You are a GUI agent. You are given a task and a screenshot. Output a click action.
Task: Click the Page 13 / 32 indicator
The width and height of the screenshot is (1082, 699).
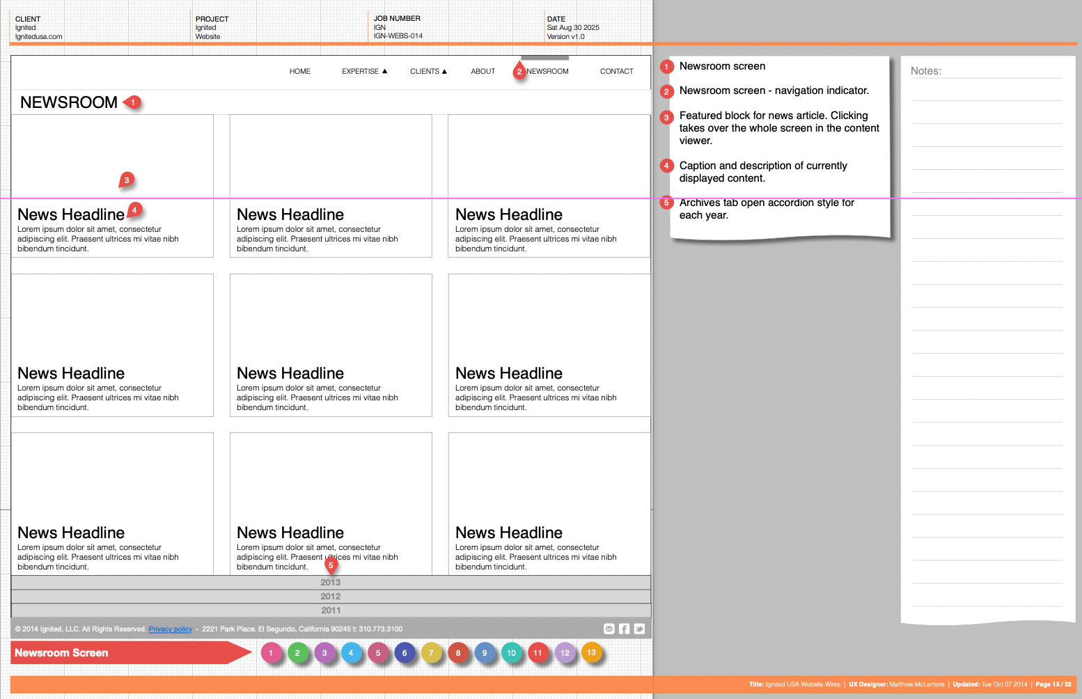[1053, 684]
